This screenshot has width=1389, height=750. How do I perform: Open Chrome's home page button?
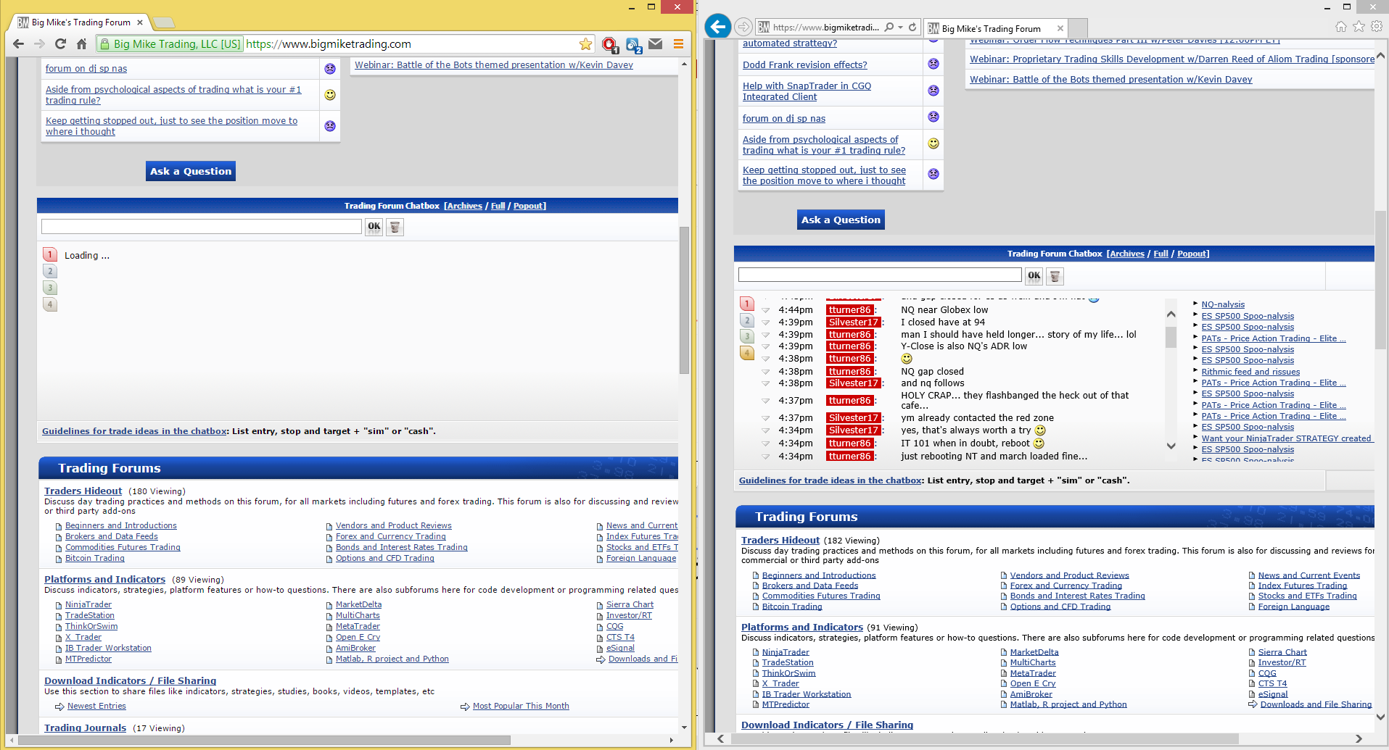[x=81, y=44]
